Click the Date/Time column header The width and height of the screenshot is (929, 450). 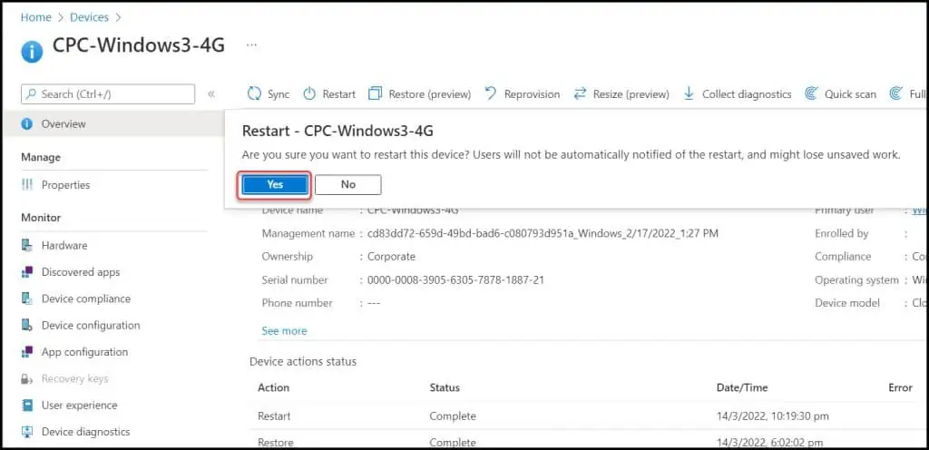(x=742, y=387)
